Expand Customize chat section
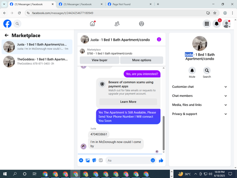 [200, 87]
